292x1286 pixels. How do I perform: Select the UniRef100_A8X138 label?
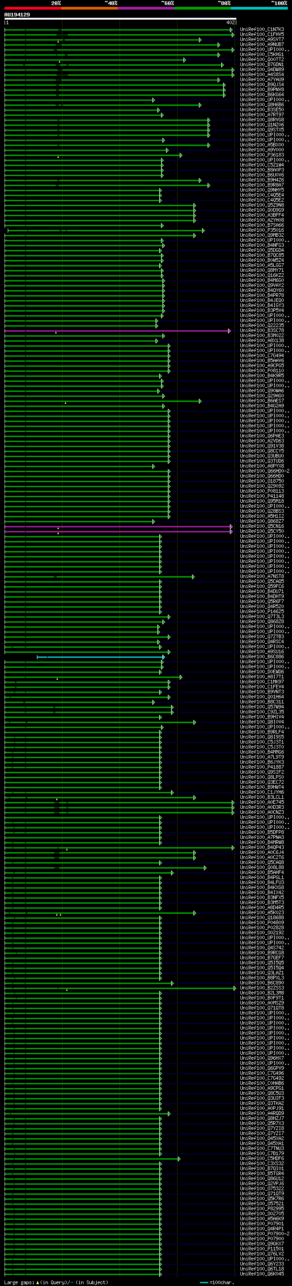(262, 340)
